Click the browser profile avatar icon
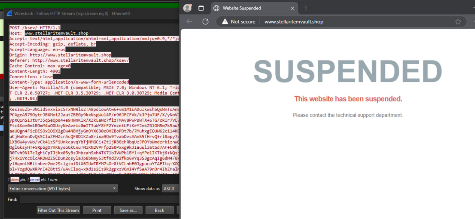The width and height of the screenshot is (475, 219). (187, 8)
